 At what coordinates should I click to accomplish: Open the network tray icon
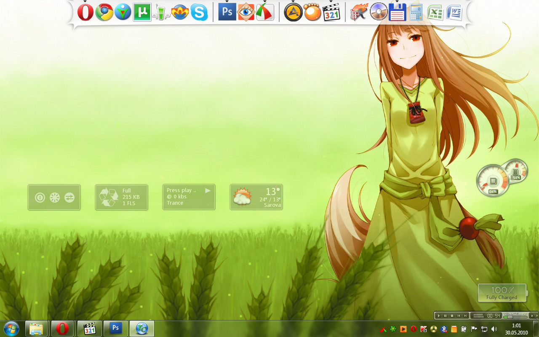point(484,329)
